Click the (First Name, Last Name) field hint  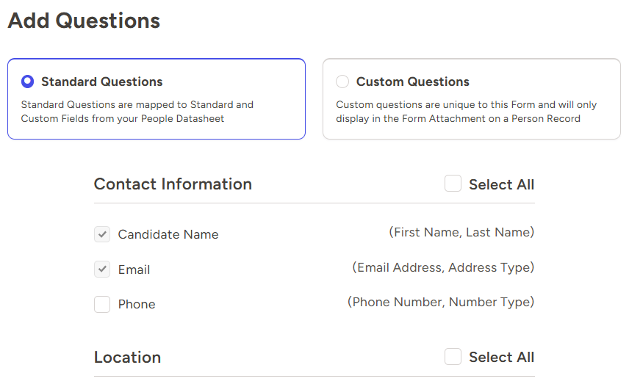(461, 232)
